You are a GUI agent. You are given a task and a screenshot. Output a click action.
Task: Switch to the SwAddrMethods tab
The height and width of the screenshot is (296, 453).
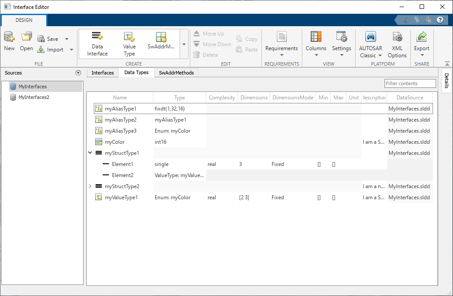tap(176, 72)
